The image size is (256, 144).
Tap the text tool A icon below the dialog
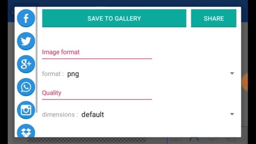194,139
